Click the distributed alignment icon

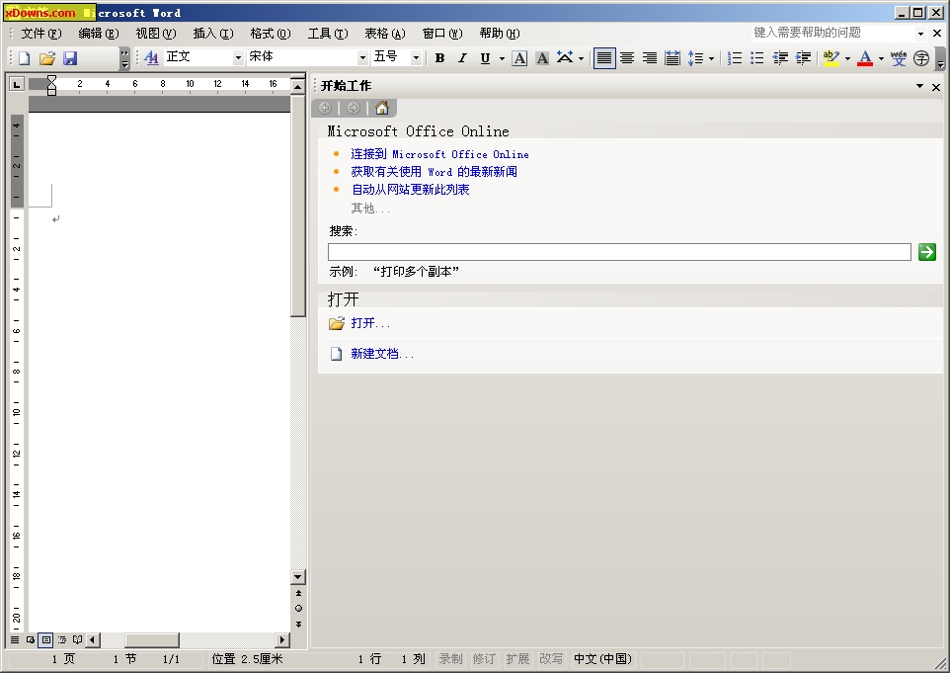(672, 58)
